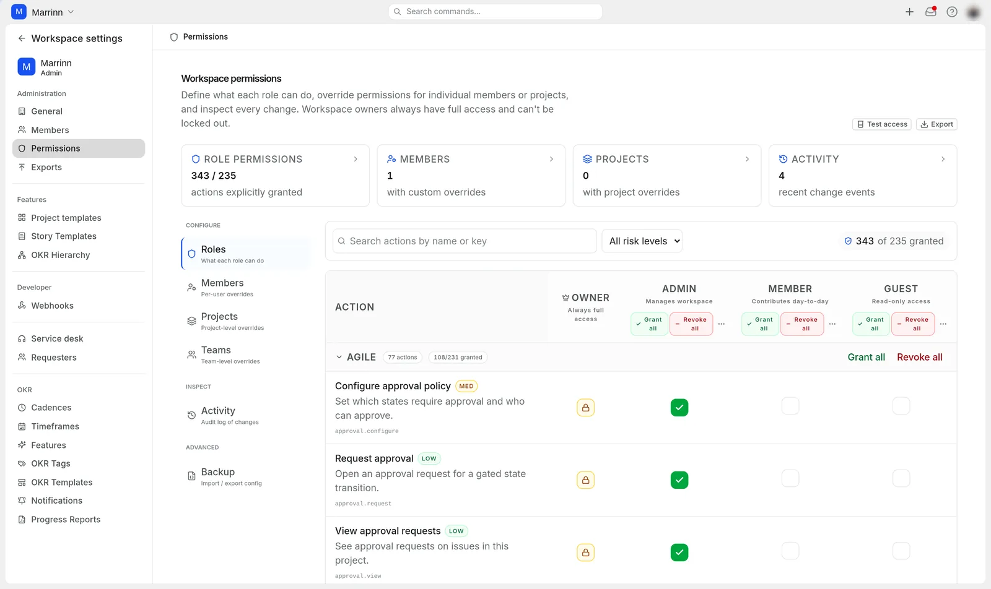Click the owner lock icon for Configure approval policy
Viewport: 991px width, 589px height.
tap(585, 408)
